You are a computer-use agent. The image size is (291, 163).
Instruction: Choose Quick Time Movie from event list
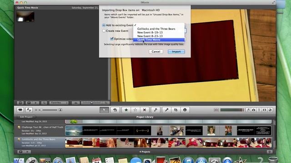(159, 40)
